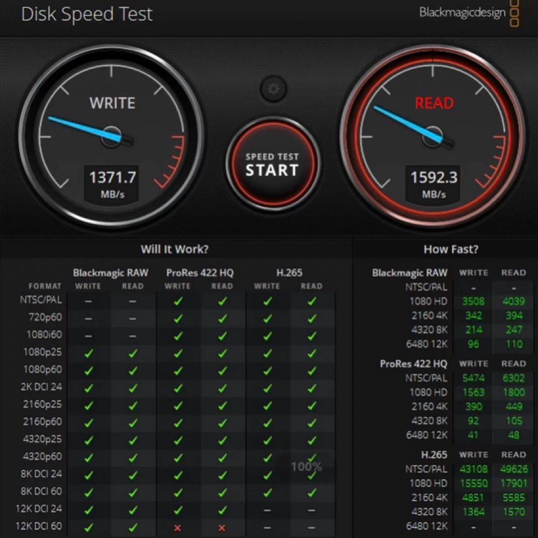Click the NTSC/PAL H.265 write checkmark

[267, 301]
